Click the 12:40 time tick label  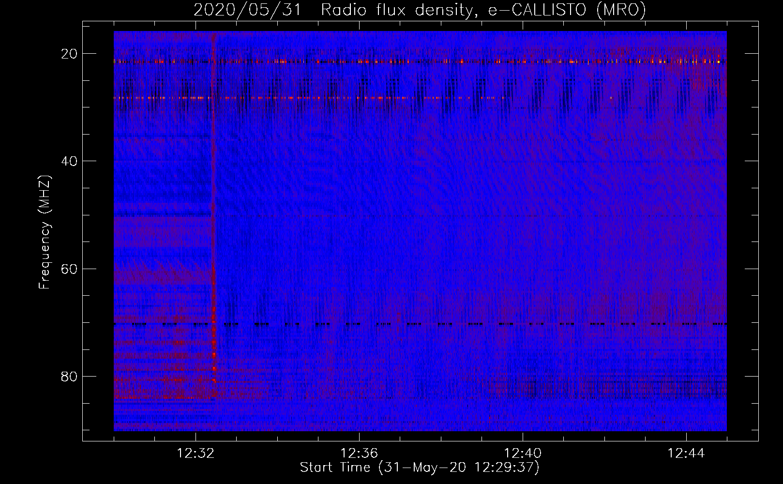point(523,454)
